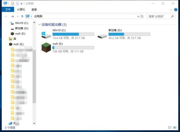Click the new folder icon in title bar

[18, 4]
